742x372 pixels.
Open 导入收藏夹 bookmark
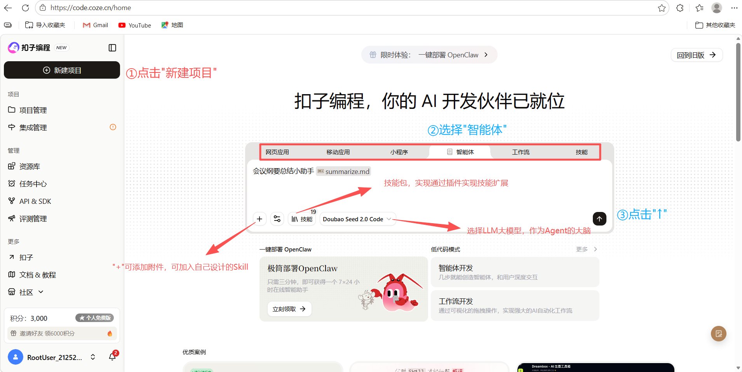click(x=45, y=25)
